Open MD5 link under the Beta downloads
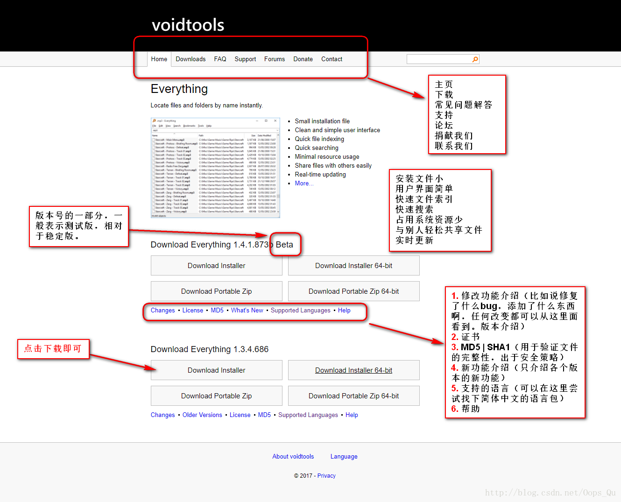Image resolution: width=621 pixels, height=502 pixels. 217,311
